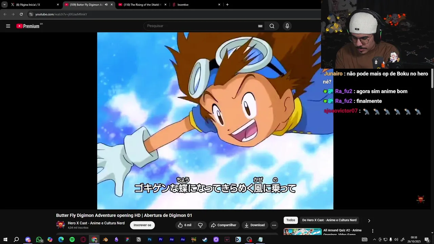The height and width of the screenshot is (244, 434).
Task: Close the Página Inicial / X tab
Action: click(x=58, y=5)
